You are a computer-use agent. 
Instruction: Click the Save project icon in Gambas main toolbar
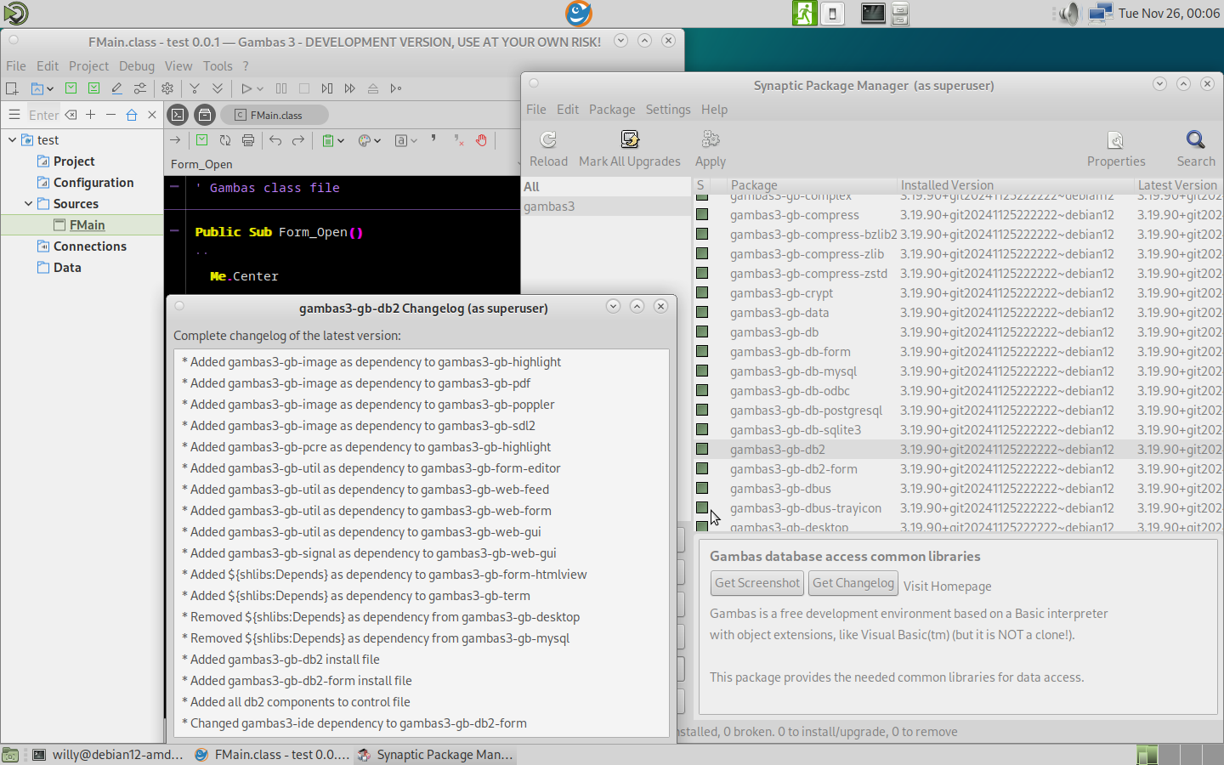(71, 88)
